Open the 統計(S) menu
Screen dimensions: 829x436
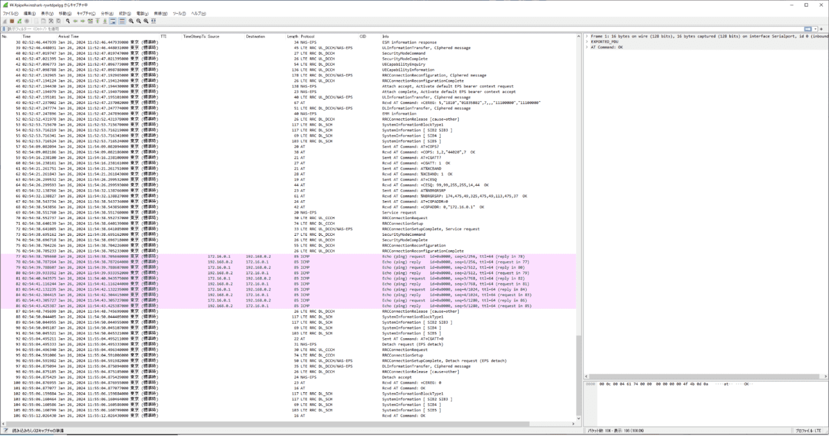point(124,13)
